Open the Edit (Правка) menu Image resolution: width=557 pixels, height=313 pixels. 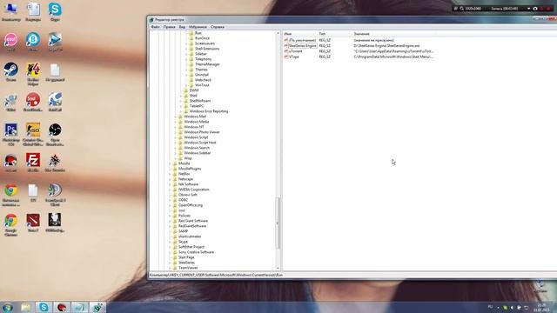click(170, 27)
